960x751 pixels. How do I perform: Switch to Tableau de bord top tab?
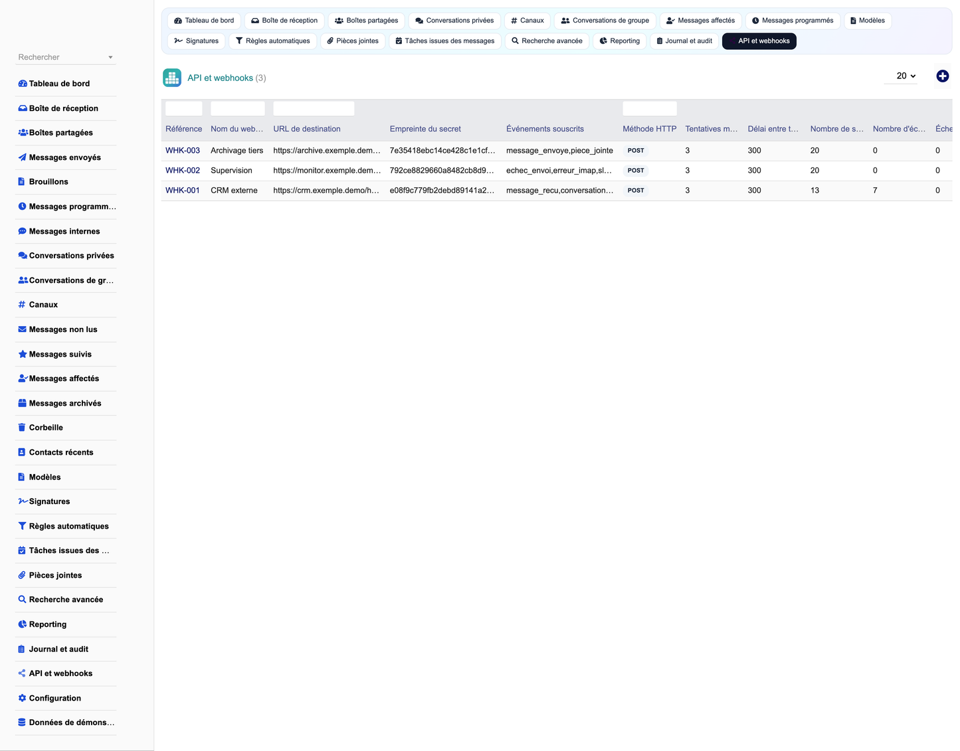pos(204,21)
